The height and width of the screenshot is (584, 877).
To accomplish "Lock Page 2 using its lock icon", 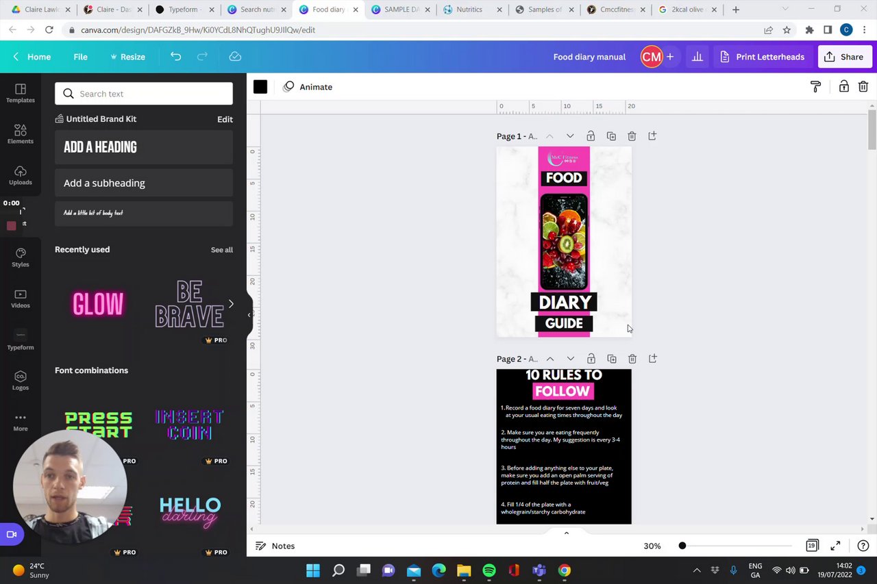I will coord(591,359).
